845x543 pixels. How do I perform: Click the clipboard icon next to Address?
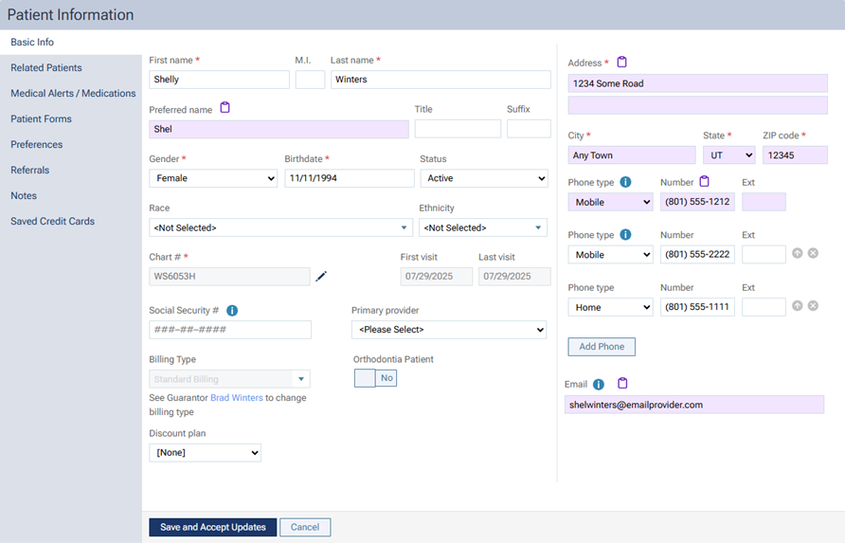(x=622, y=63)
